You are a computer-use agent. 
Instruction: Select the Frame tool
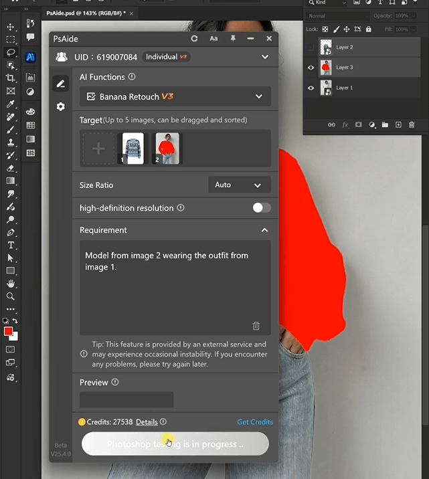click(11, 91)
